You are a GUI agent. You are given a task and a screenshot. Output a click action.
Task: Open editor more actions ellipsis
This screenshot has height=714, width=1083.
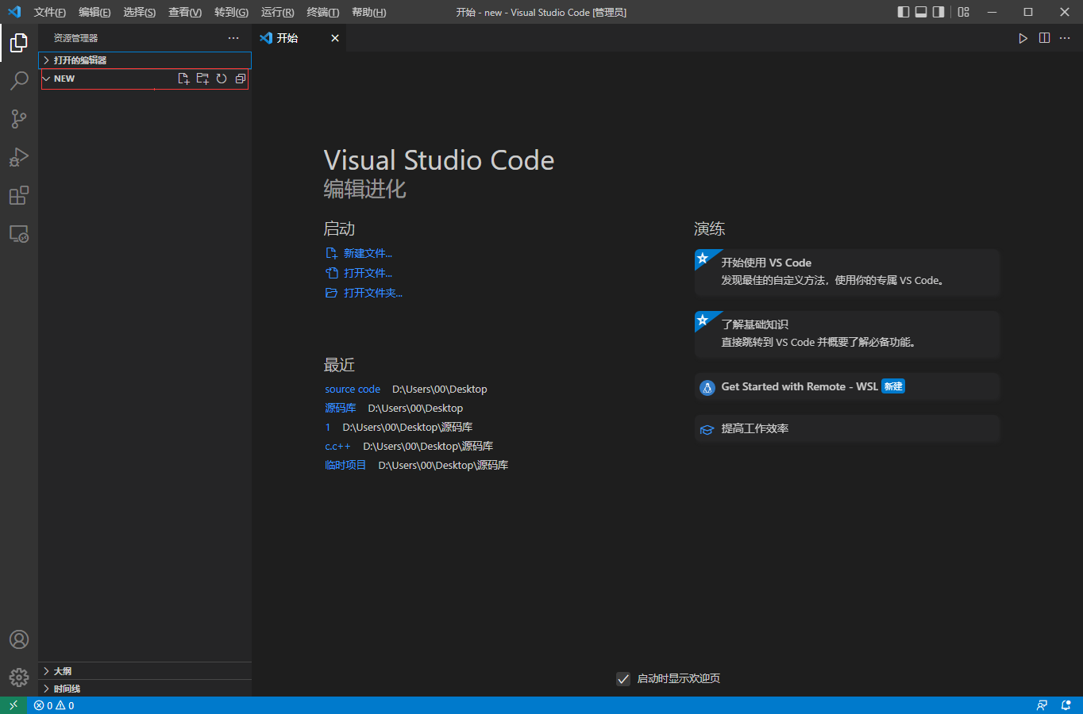click(1065, 38)
